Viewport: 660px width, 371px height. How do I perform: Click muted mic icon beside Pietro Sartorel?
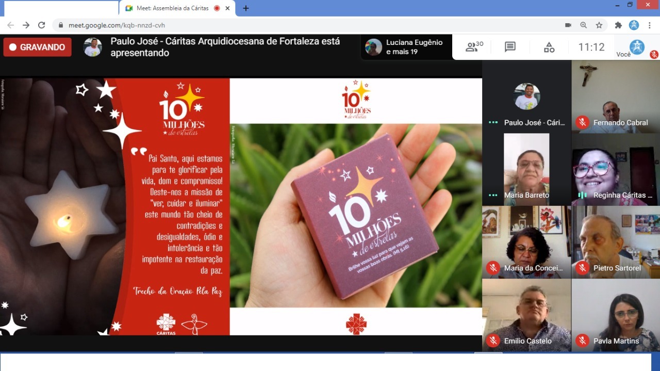(x=583, y=268)
